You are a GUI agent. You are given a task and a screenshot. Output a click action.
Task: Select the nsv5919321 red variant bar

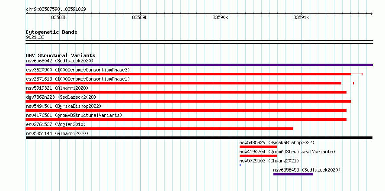click(x=186, y=92)
